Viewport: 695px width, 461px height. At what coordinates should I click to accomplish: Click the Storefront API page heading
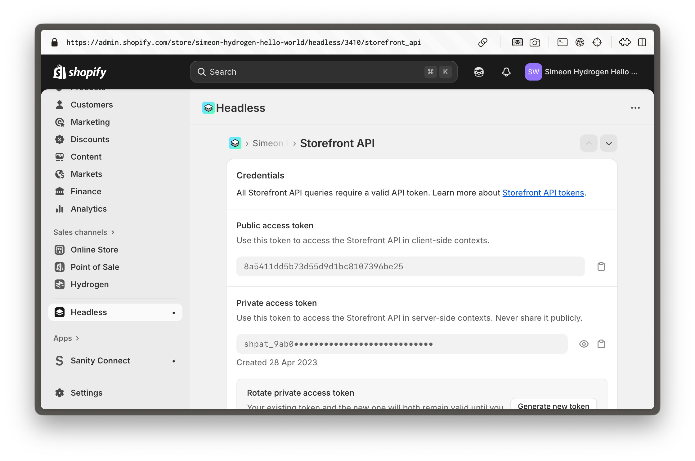click(x=337, y=143)
